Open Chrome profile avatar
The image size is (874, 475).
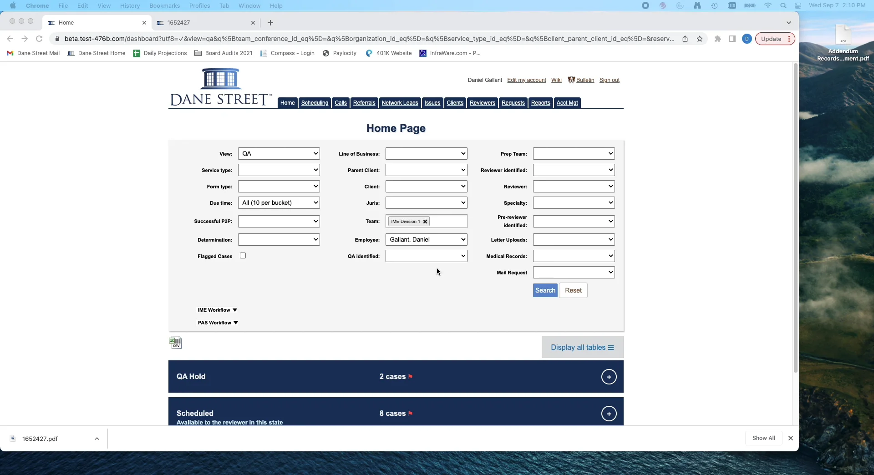click(747, 39)
